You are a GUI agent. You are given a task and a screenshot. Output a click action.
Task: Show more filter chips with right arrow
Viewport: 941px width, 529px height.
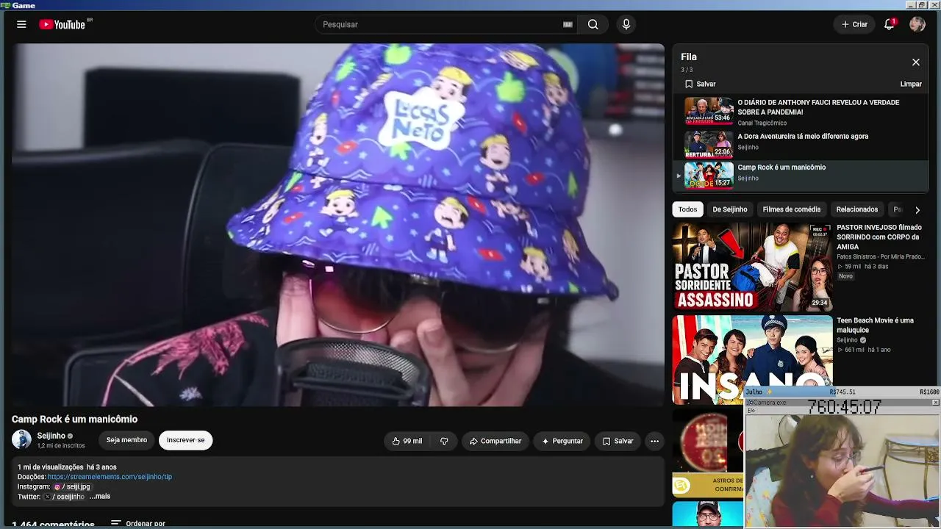point(917,210)
